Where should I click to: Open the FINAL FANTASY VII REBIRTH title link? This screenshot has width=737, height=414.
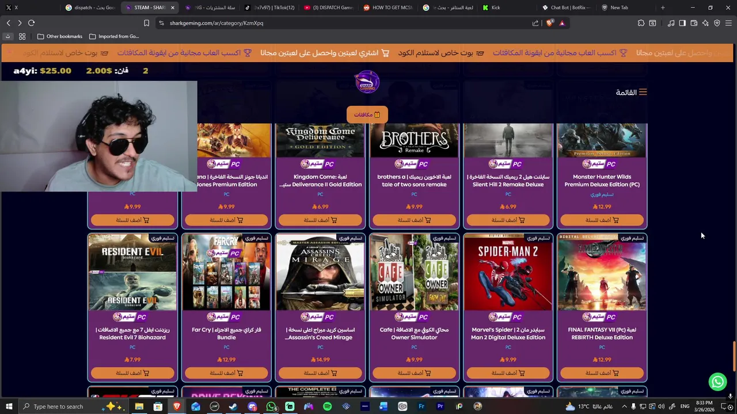click(x=602, y=333)
